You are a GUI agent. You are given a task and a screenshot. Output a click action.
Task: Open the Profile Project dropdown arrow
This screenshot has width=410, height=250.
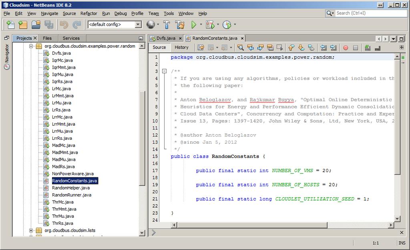235,24
